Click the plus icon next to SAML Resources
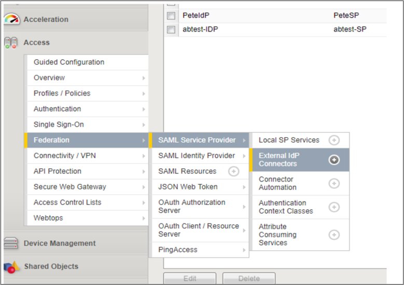The height and width of the screenshot is (285, 404). point(234,171)
